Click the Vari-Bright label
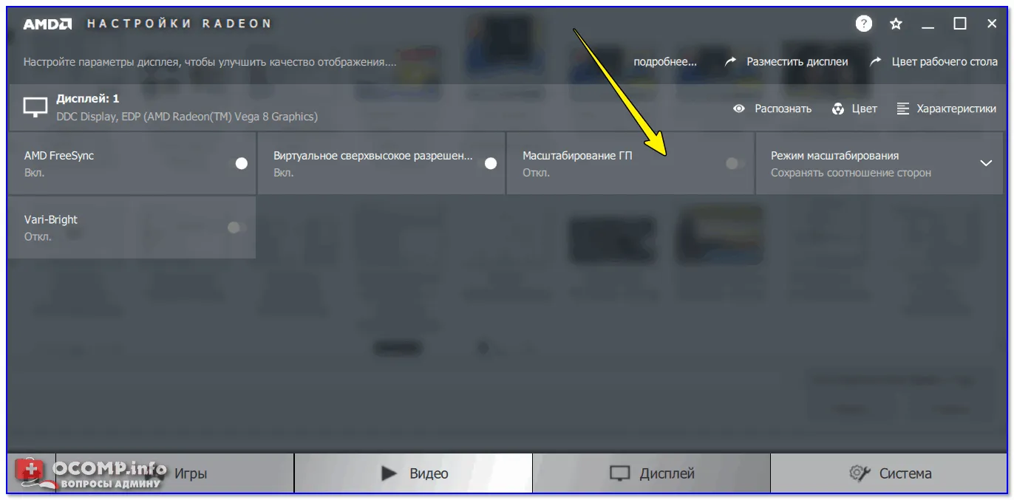The height and width of the screenshot is (500, 1014). pyautogui.click(x=51, y=219)
